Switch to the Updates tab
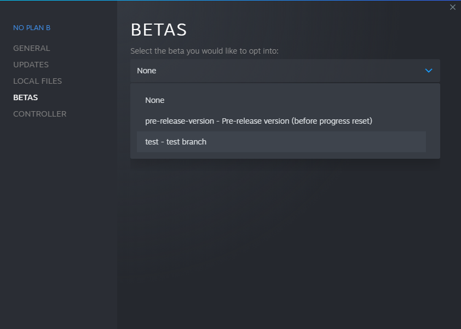Screen dimensions: 461x329 (31, 65)
